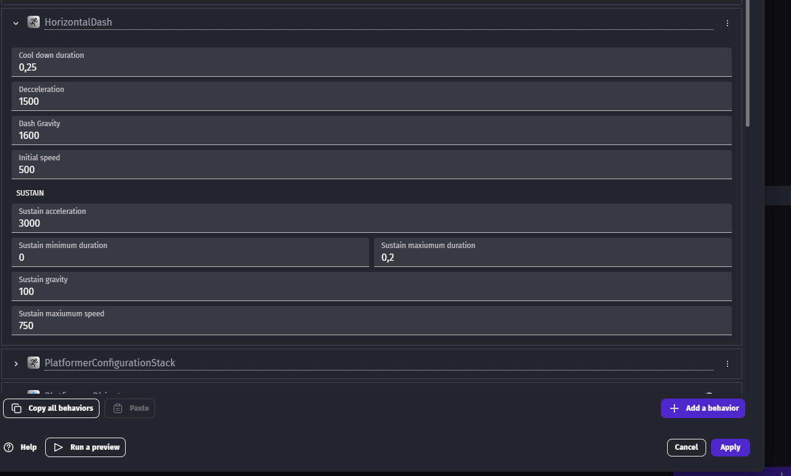Click the PlatformerConfigurationStack behavior icon
The image size is (791, 476).
pos(34,363)
